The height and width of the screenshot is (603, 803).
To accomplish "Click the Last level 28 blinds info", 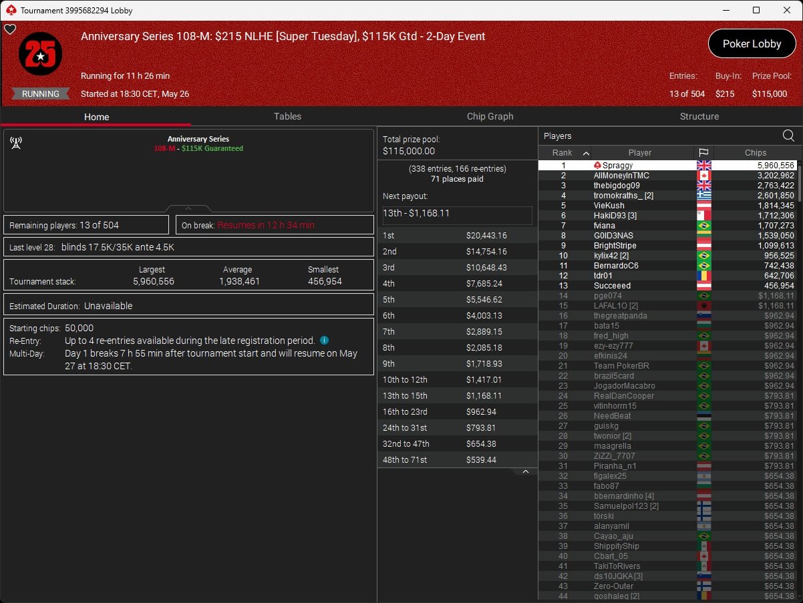I will tap(188, 247).
